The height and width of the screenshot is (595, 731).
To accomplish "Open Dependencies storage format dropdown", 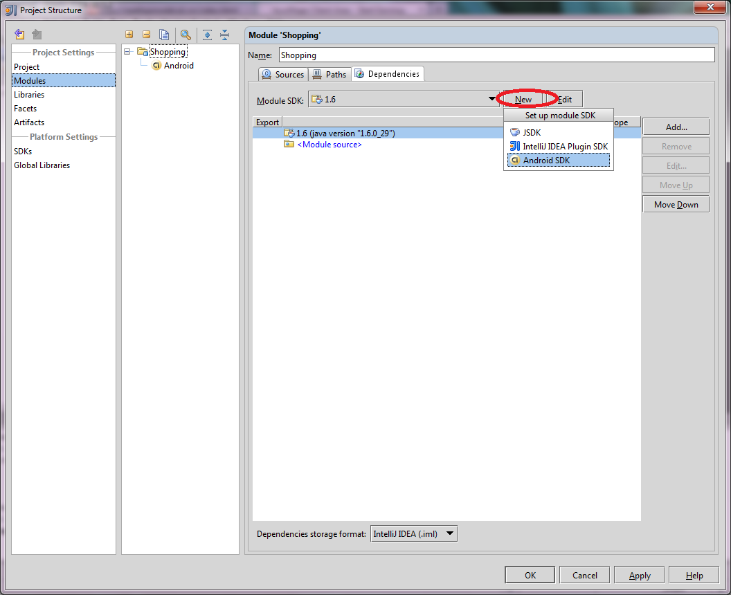I will click(x=450, y=533).
